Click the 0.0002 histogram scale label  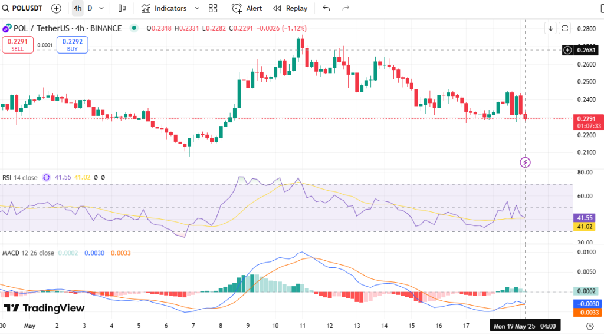(x=586, y=291)
